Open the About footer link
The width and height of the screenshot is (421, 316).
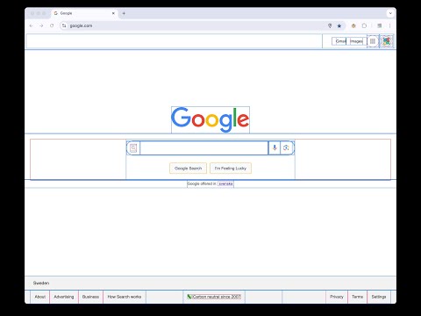point(40,297)
